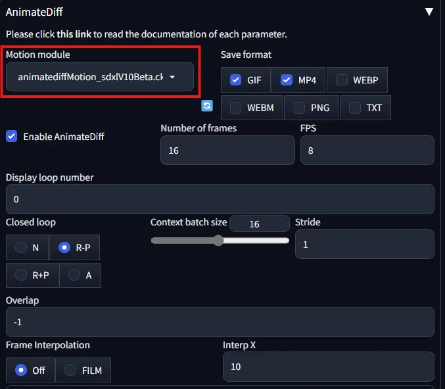Set Frame Interpolation to FILM
Image resolution: width=445 pixels, height=389 pixels.
click(x=70, y=370)
